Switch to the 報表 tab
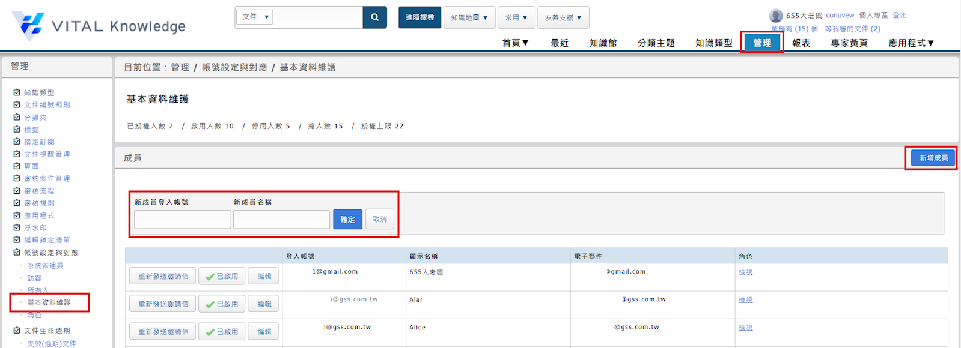961x348 pixels. pos(801,43)
